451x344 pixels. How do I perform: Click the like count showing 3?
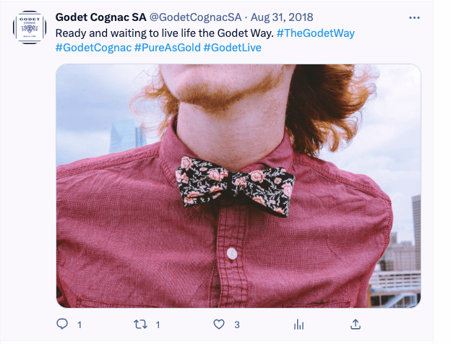(x=236, y=325)
